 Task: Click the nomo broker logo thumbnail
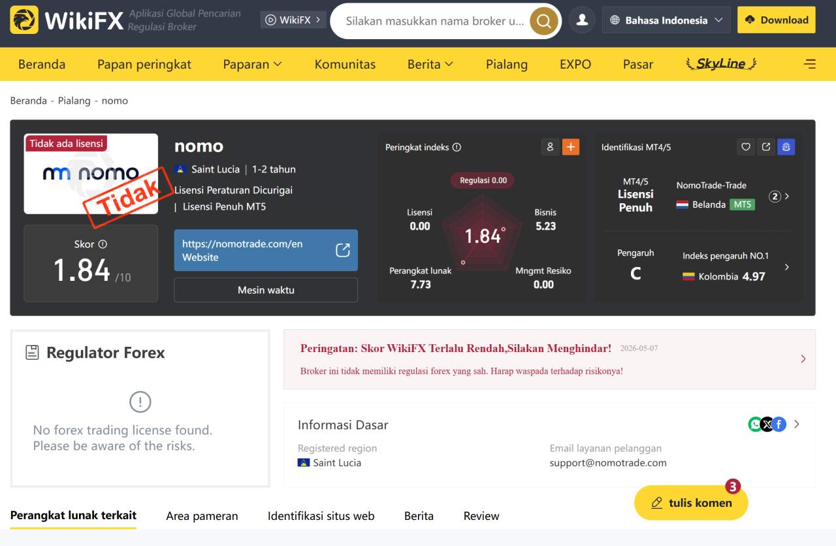91,174
